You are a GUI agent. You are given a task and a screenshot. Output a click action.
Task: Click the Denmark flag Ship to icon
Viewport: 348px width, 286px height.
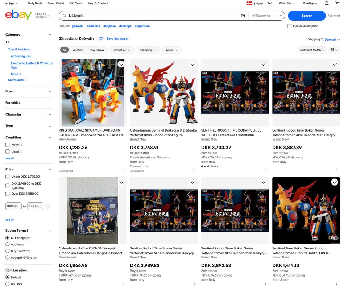click(249, 3)
